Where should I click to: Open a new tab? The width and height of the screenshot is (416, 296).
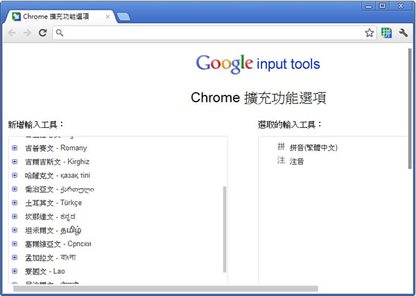(123, 17)
